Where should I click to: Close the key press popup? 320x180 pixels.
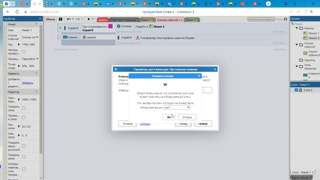pos(199,76)
